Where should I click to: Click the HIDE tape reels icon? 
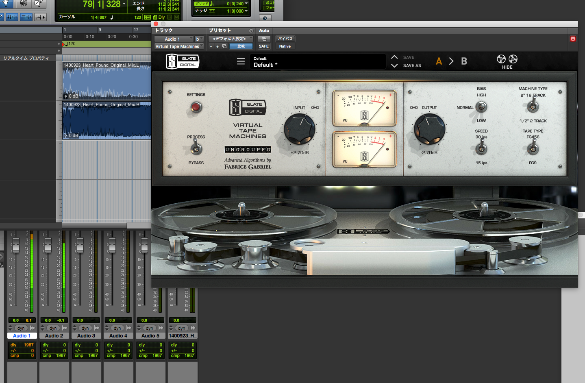(507, 62)
